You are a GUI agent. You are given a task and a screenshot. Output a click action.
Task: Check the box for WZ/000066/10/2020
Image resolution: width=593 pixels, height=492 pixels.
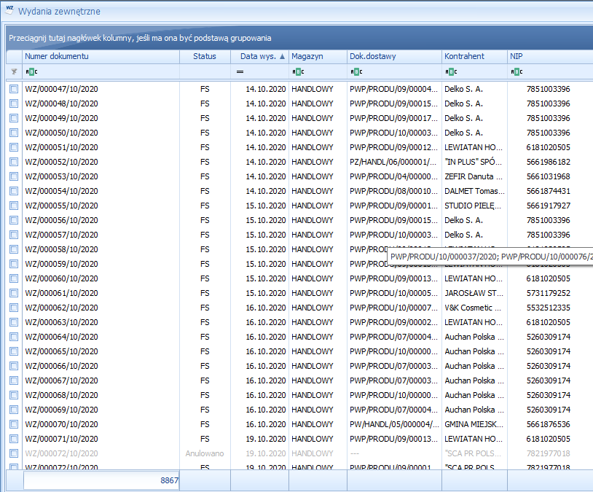click(14, 366)
